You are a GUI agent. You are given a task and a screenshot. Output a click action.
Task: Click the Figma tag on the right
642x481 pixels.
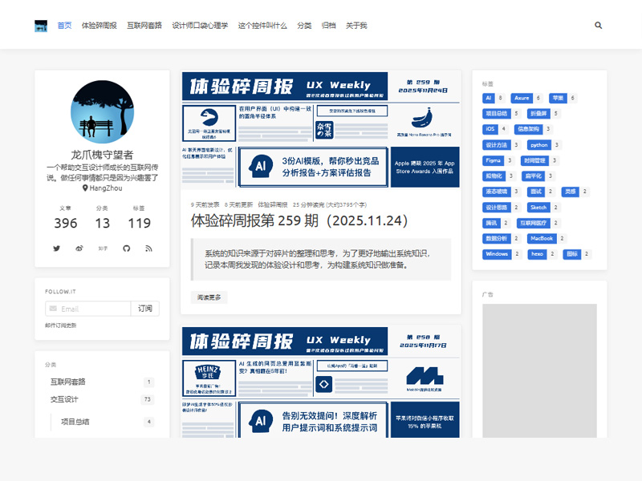coord(493,160)
